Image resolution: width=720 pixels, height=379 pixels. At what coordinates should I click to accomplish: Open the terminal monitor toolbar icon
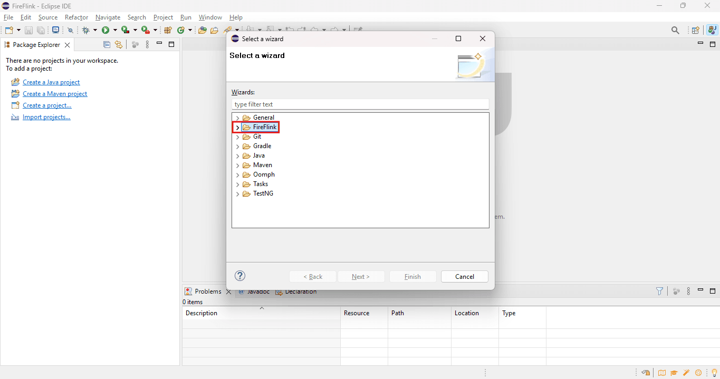(x=55, y=31)
